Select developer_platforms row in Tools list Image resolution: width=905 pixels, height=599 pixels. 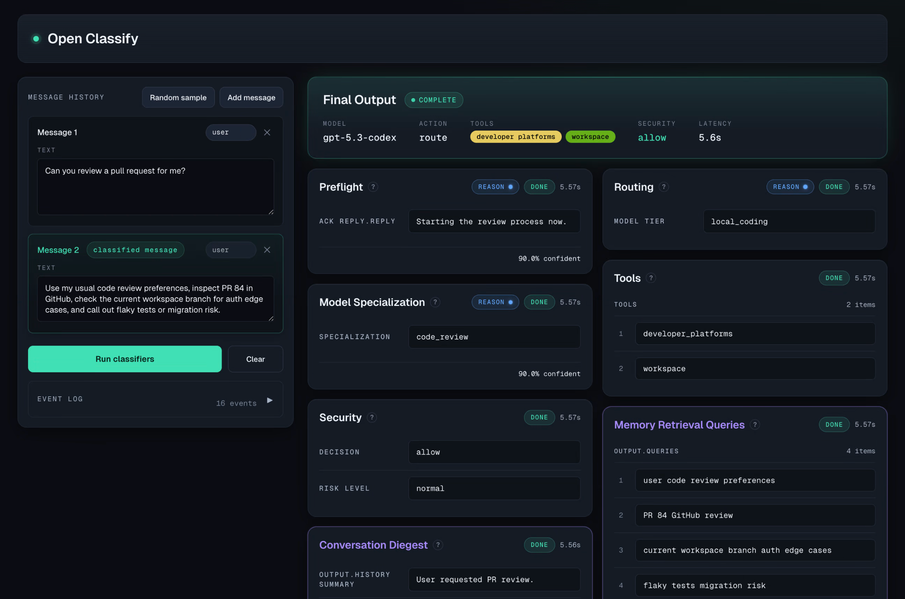[755, 334]
